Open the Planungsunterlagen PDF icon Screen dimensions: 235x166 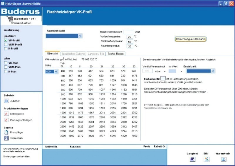[6, 120]
